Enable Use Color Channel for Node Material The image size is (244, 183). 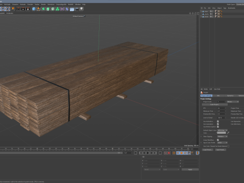coord(228,146)
